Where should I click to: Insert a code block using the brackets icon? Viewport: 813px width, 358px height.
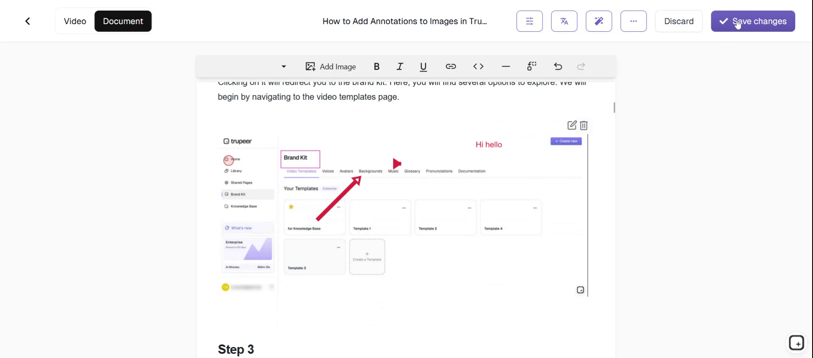tap(478, 66)
